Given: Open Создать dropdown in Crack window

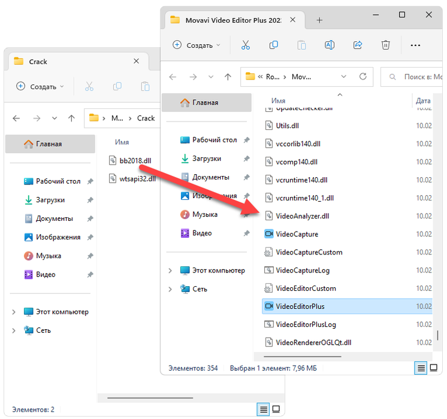Looking at the screenshot, I should (40, 86).
